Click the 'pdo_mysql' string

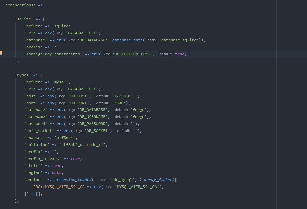pyautogui.click(x=122, y=180)
